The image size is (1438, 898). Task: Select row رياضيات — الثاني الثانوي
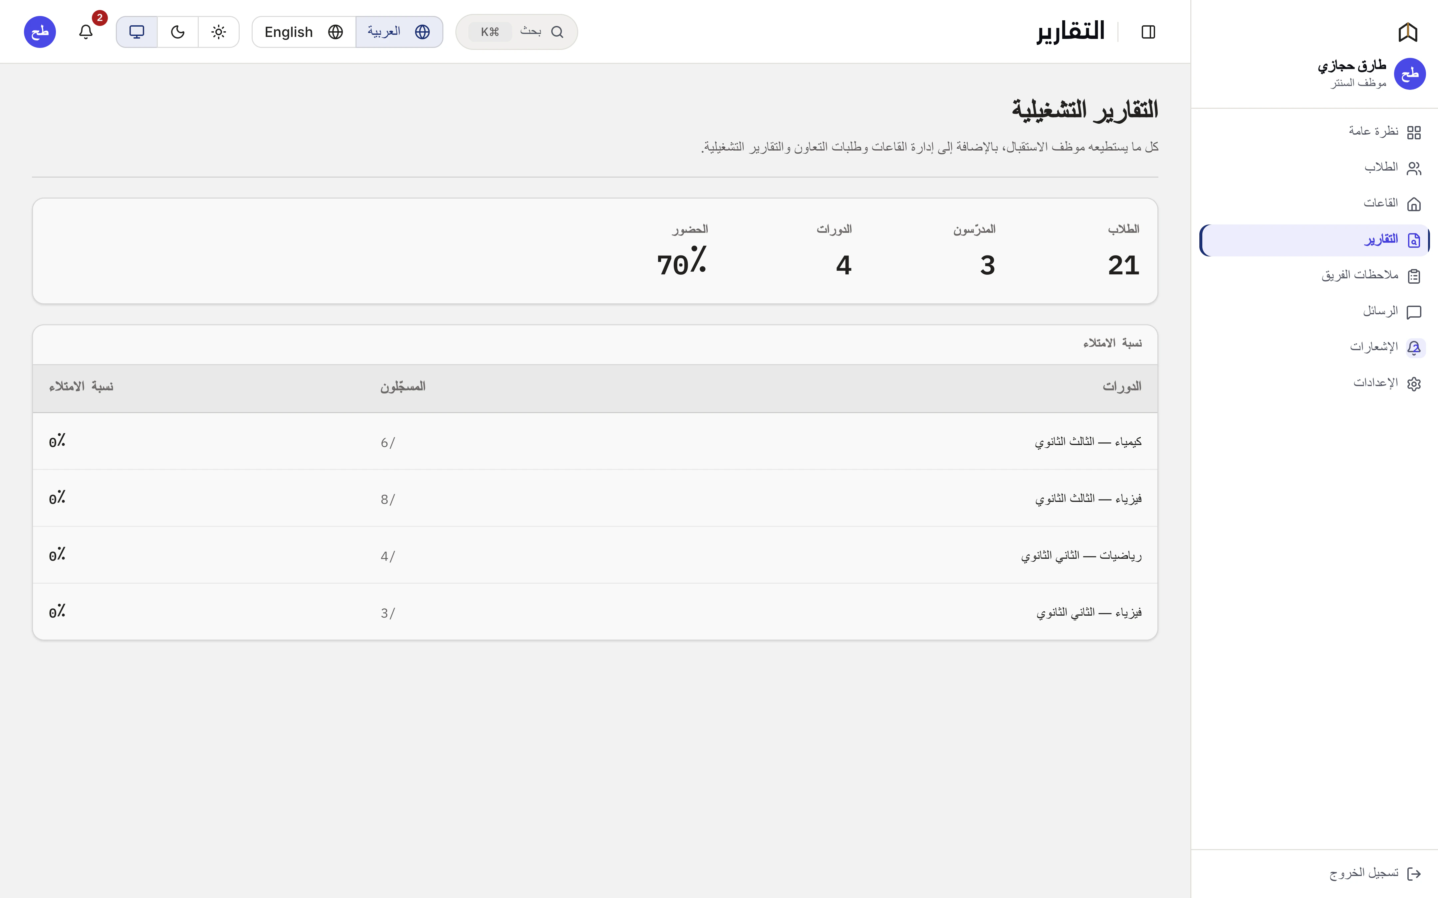click(595, 555)
